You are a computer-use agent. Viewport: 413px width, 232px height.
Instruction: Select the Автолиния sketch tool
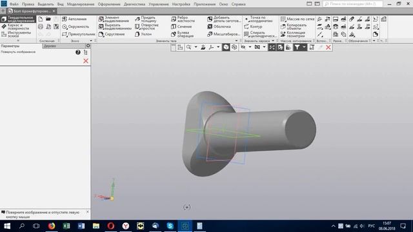tap(74, 19)
